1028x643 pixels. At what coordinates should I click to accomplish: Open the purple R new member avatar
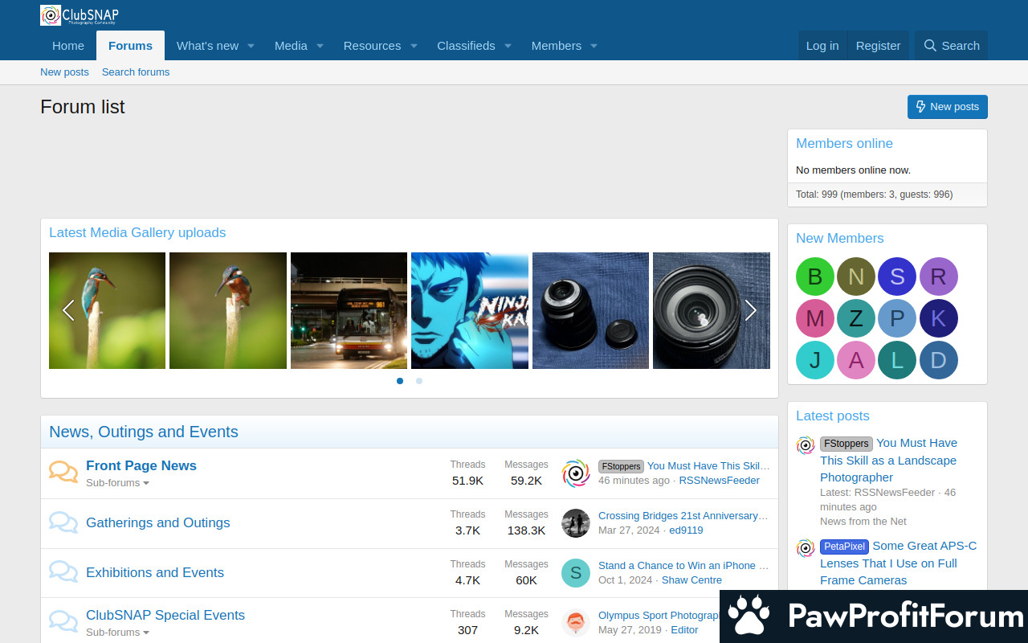click(x=938, y=276)
